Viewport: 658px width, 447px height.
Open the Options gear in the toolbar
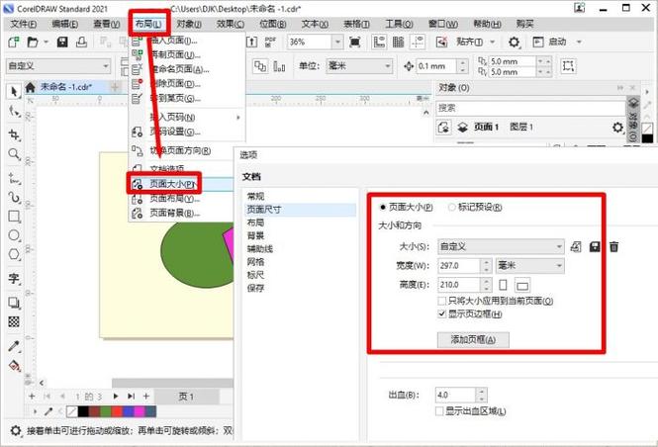click(514, 42)
